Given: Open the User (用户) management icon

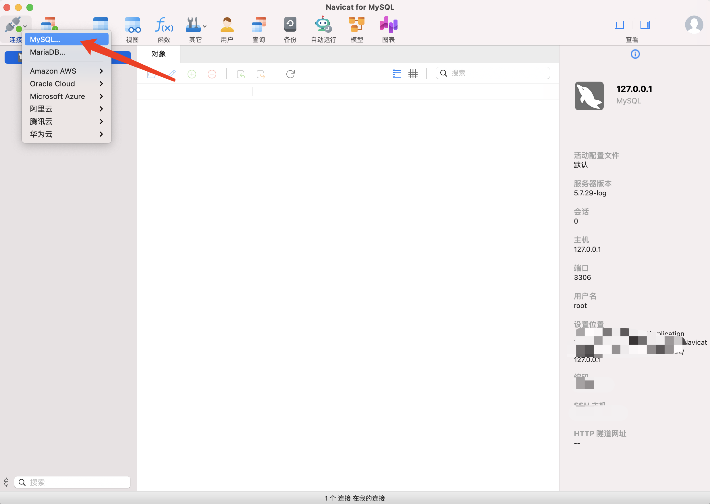Looking at the screenshot, I should (227, 25).
